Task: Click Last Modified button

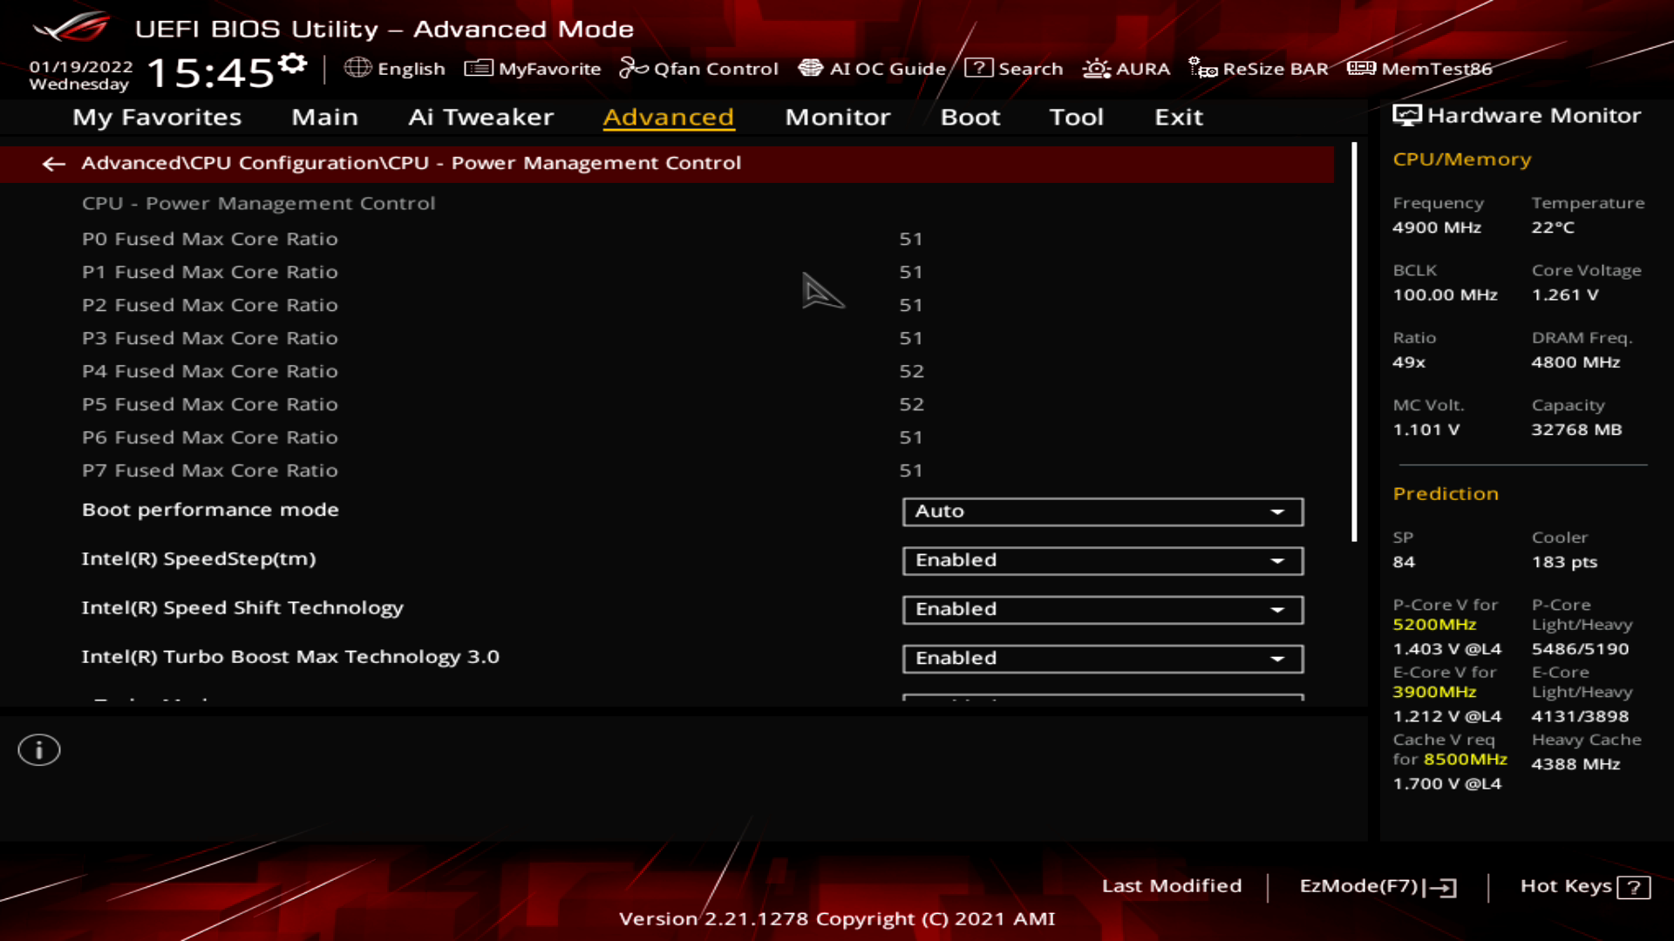Action: pyautogui.click(x=1172, y=884)
